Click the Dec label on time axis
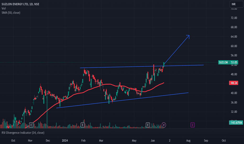244x144 pixels. click(48, 141)
